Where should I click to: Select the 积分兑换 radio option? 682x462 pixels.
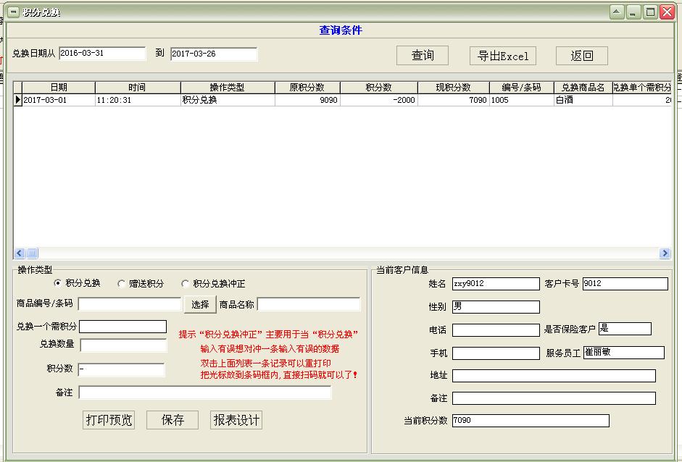[x=59, y=284]
